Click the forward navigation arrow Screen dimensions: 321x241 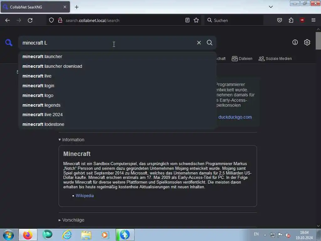click(19, 20)
